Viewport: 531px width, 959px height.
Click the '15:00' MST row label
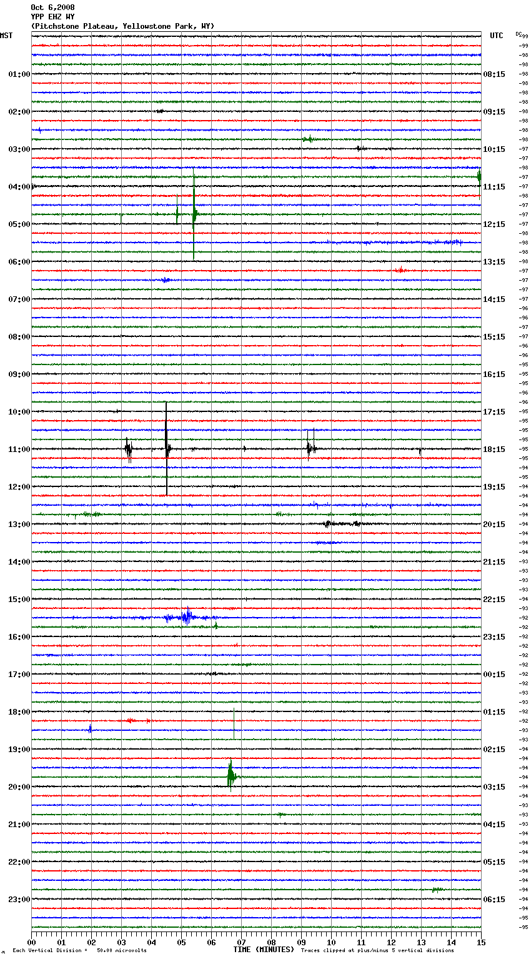[19, 600]
